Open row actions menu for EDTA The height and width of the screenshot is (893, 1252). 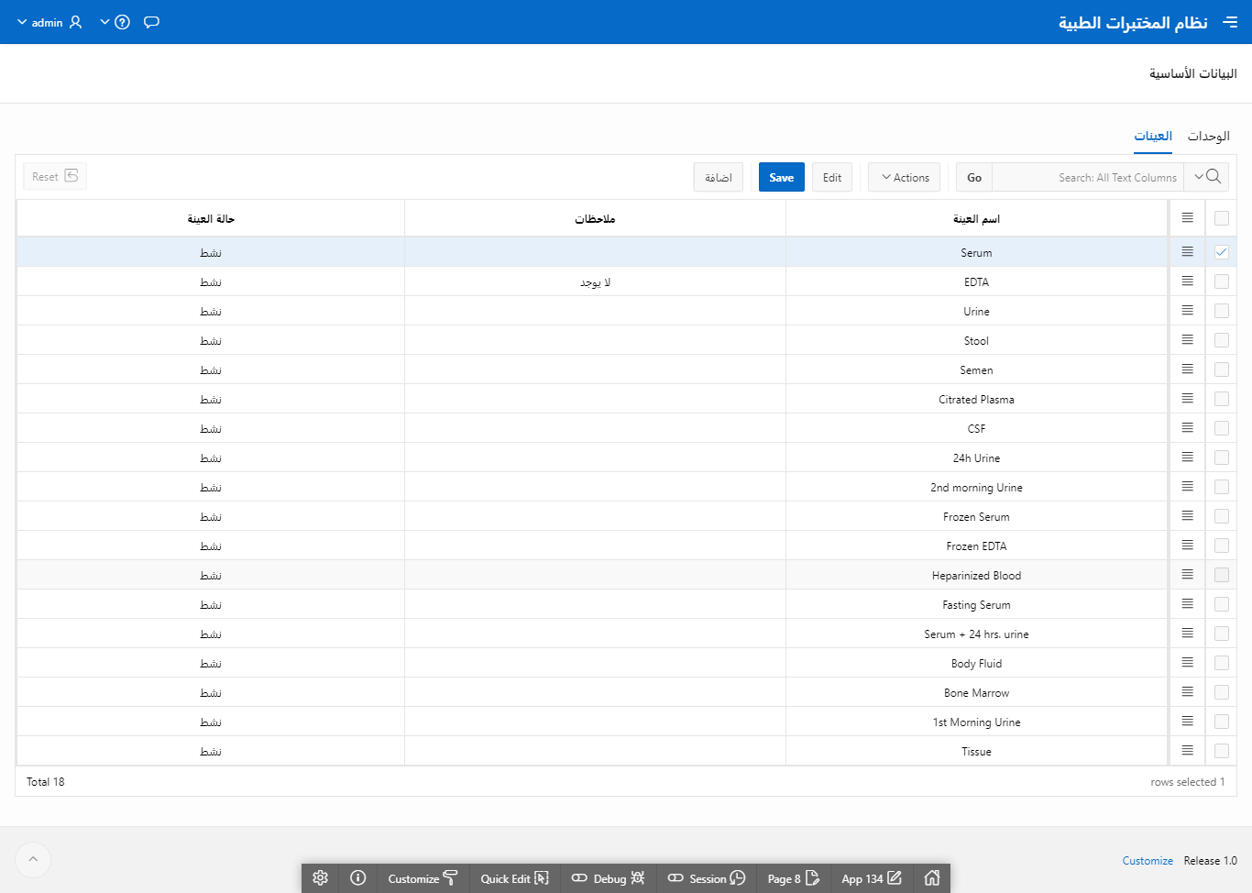(1187, 281)
